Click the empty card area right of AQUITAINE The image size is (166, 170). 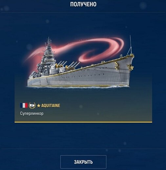tap(106, 106)
